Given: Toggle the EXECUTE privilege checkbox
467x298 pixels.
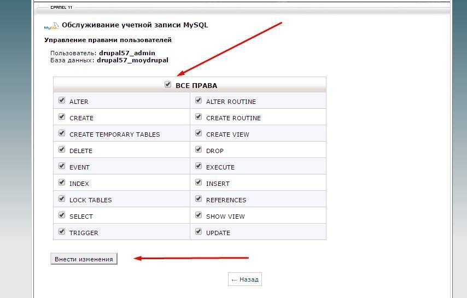Looking at the screenshot, I should (x=199, y=166).
